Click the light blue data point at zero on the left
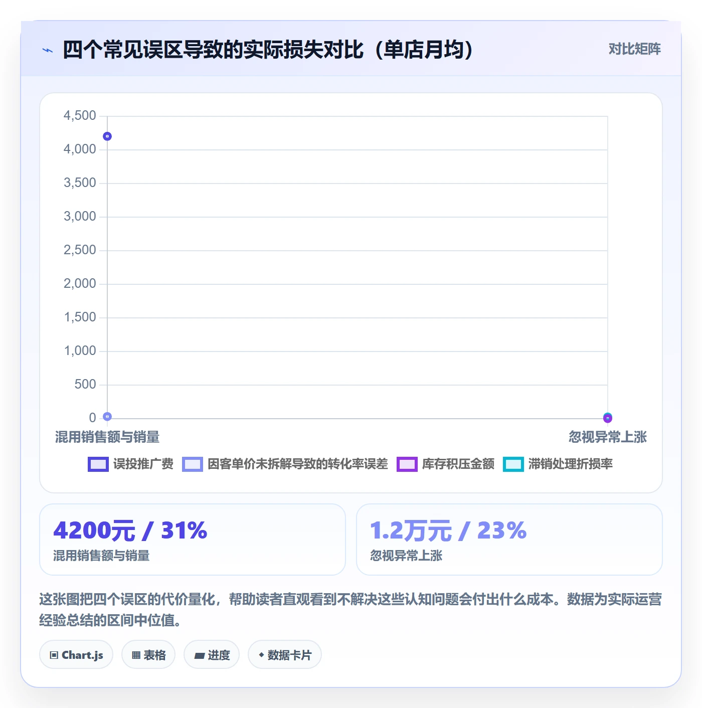The width and height of the screenshot is (702, 708). click(x=107, y=416)
